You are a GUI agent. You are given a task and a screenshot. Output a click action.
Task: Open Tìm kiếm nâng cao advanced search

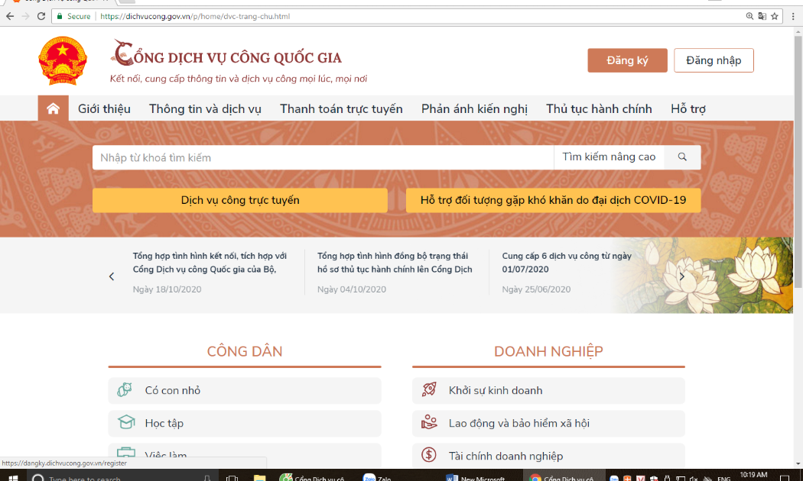point(609,157)
